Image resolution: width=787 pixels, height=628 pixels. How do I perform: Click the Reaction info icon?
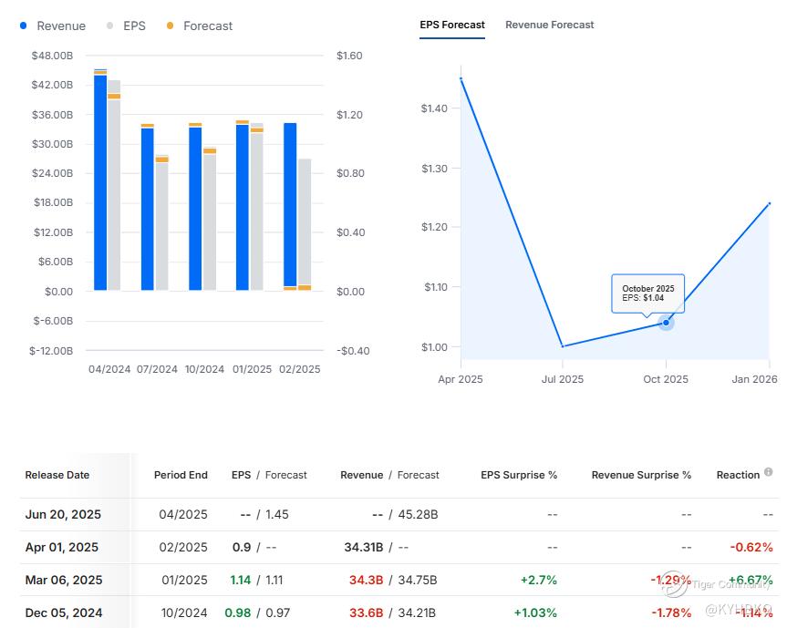click(x=768, y=471)
